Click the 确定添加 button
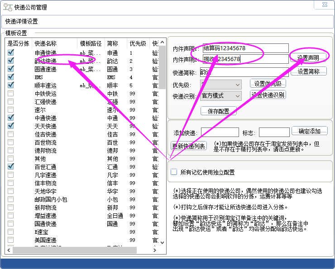This screenshot has width=335, height=269. 310,131
